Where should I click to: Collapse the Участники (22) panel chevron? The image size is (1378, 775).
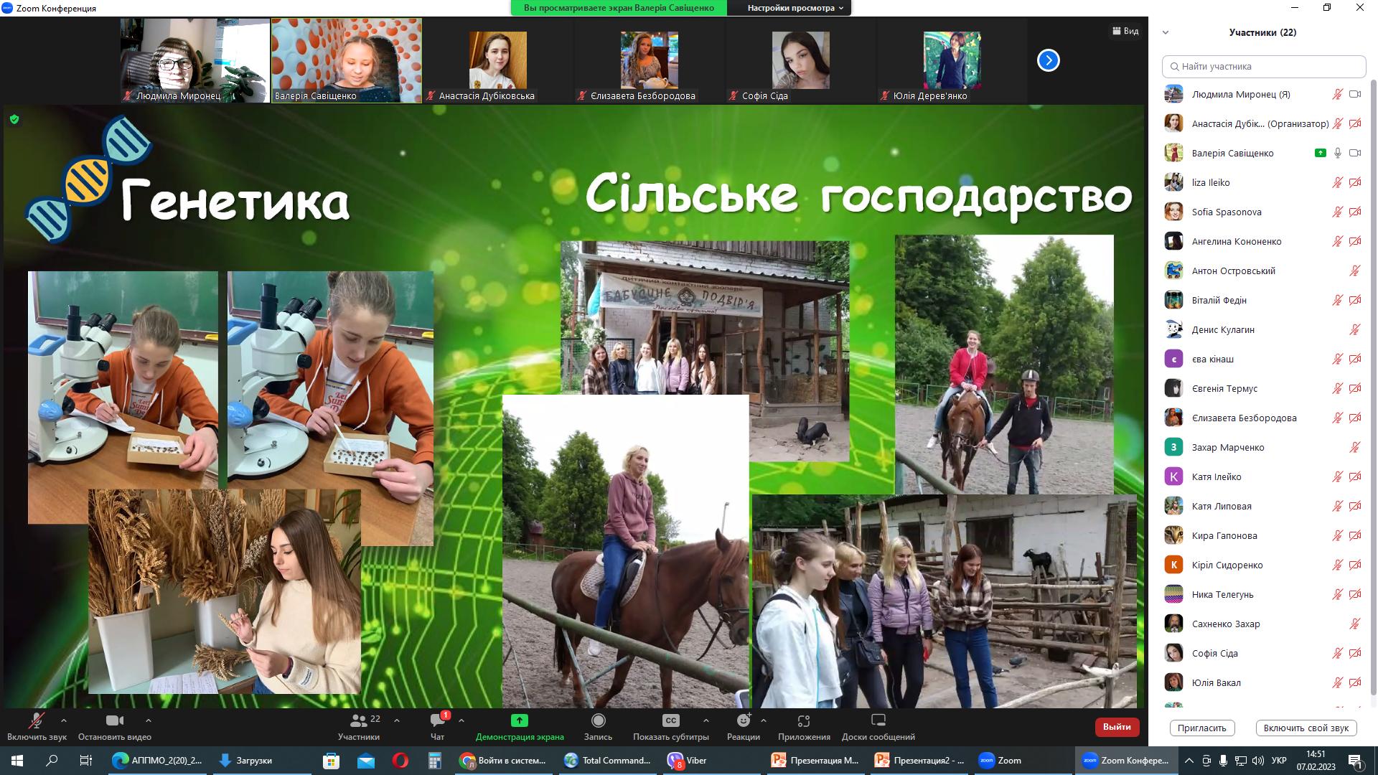[1166, 32]
